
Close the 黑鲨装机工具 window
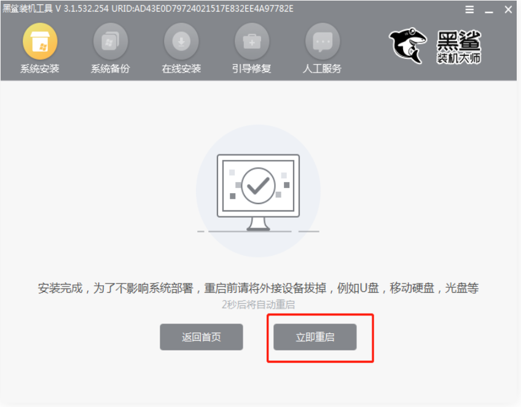[x=508, y=10]
